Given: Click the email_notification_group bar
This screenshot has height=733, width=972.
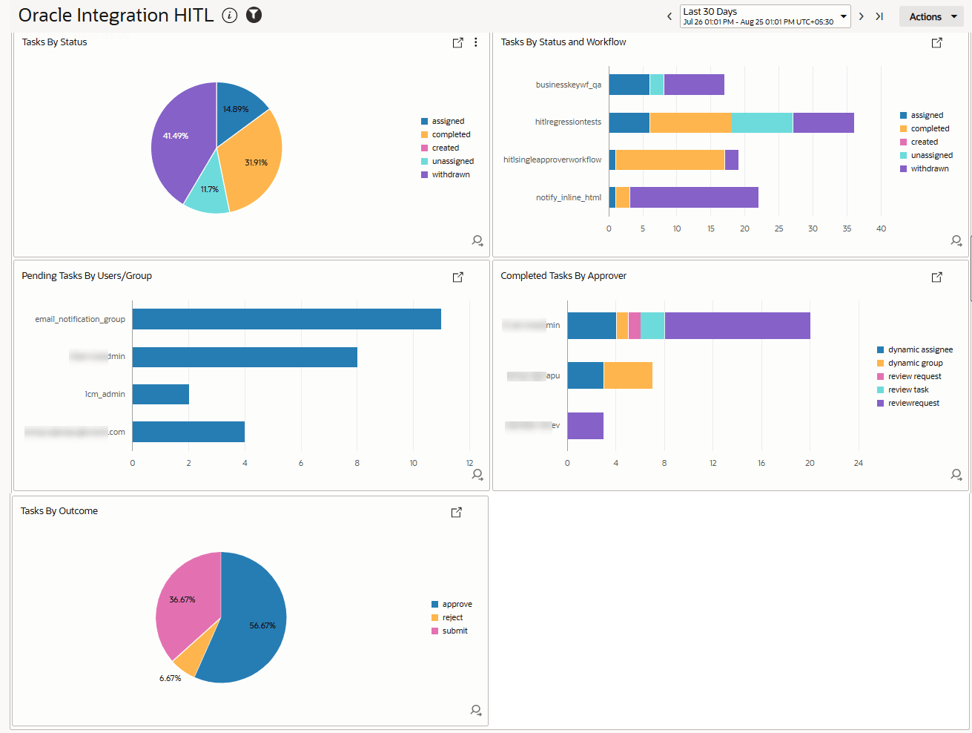Looking at the screenshot, I should [x=286, y=319].
